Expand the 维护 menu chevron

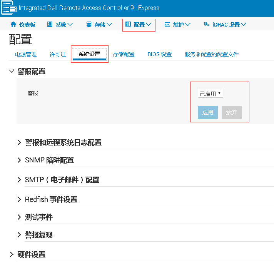188,25
